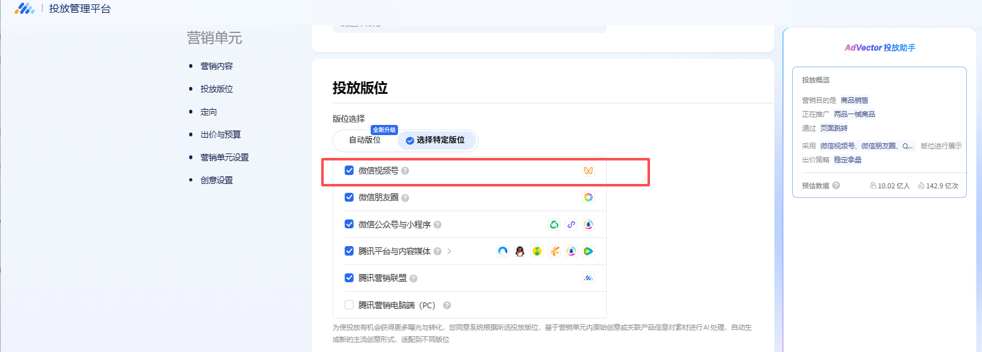Uncheck the 腾讯营销联盟 checkbox
The height and width of the screenshot is (352, 982).
click(349, 278)
